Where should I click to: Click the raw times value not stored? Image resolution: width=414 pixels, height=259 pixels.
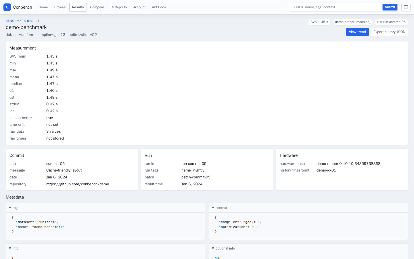click(x=55, y=138)
